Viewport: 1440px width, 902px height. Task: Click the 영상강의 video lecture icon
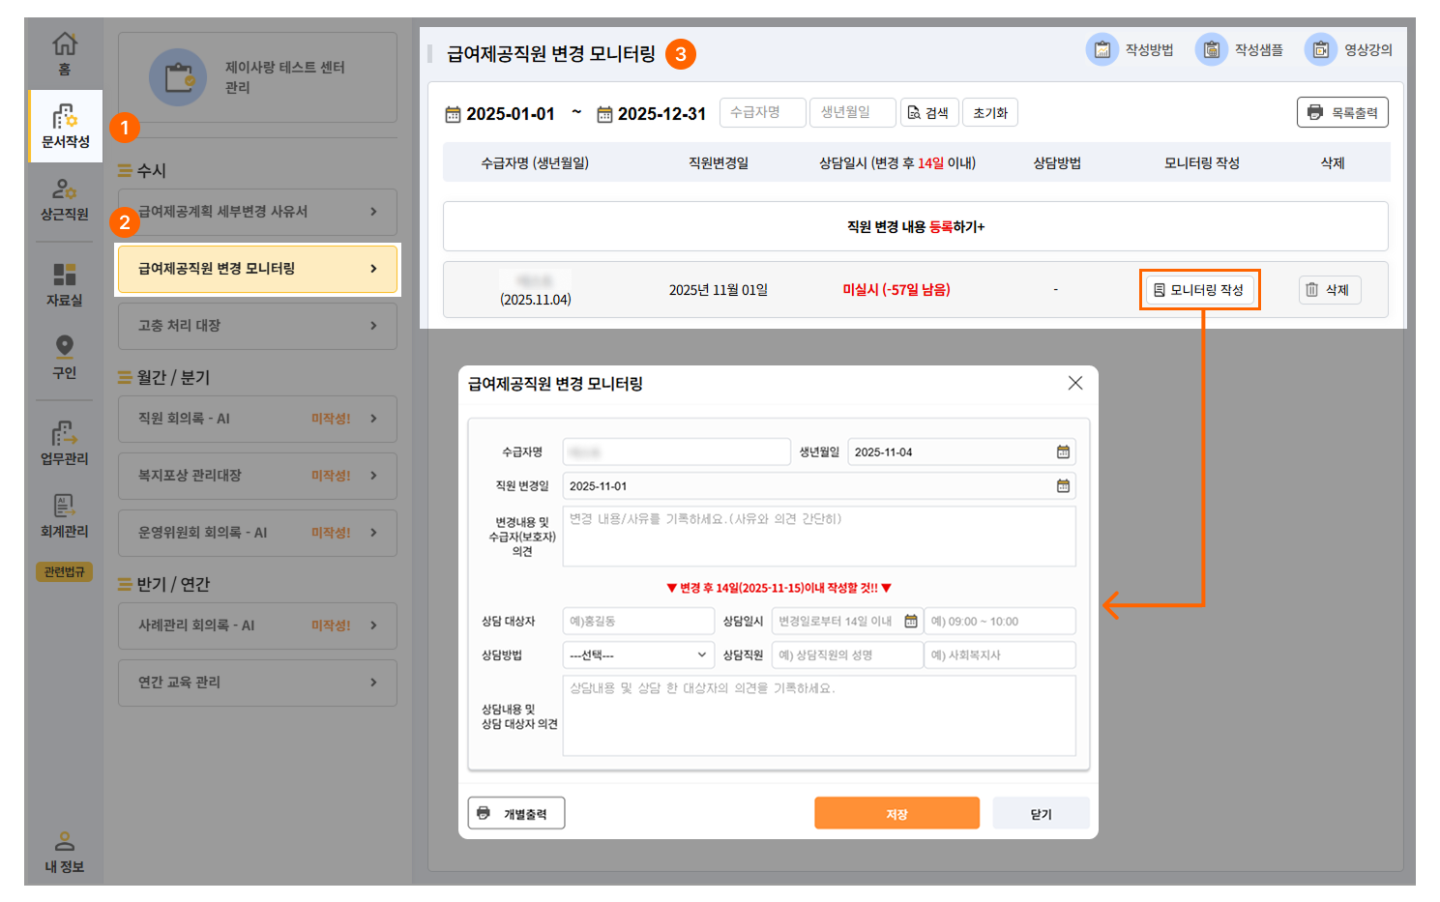coord(1320,49)
